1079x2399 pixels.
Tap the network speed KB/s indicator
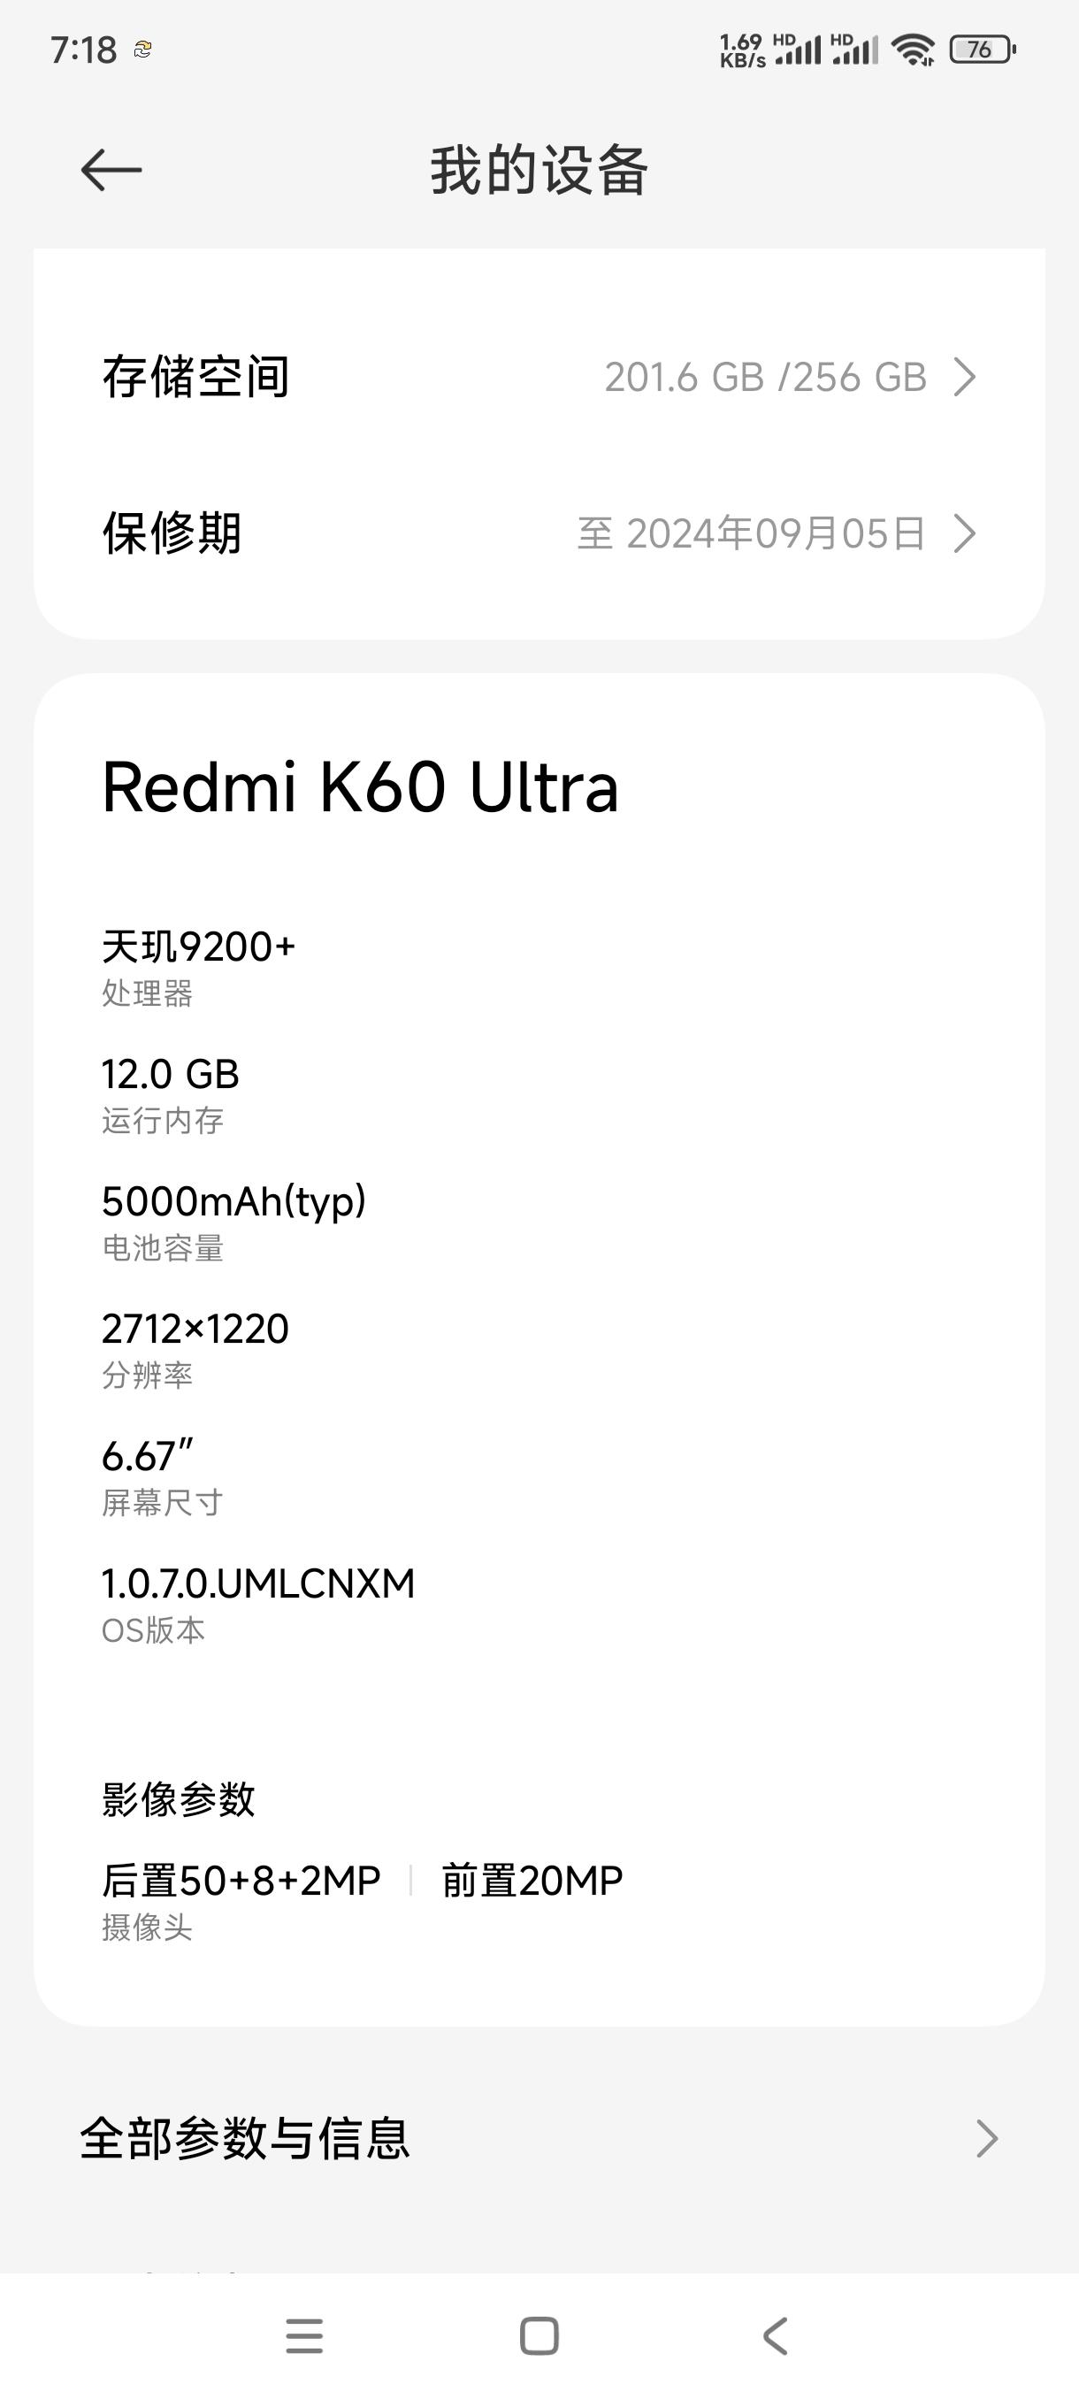(x=742, y=50)
